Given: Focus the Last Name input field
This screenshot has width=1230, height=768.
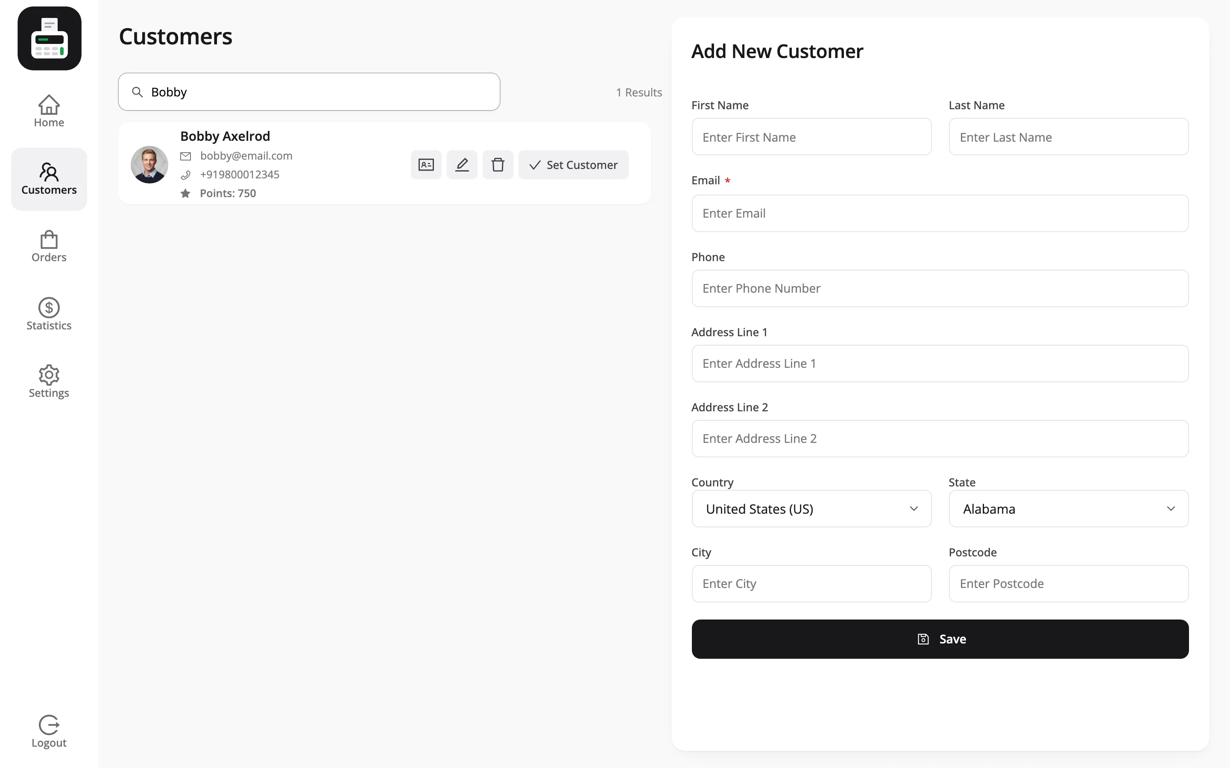Looking at the screenshot, I should 1069,137.
